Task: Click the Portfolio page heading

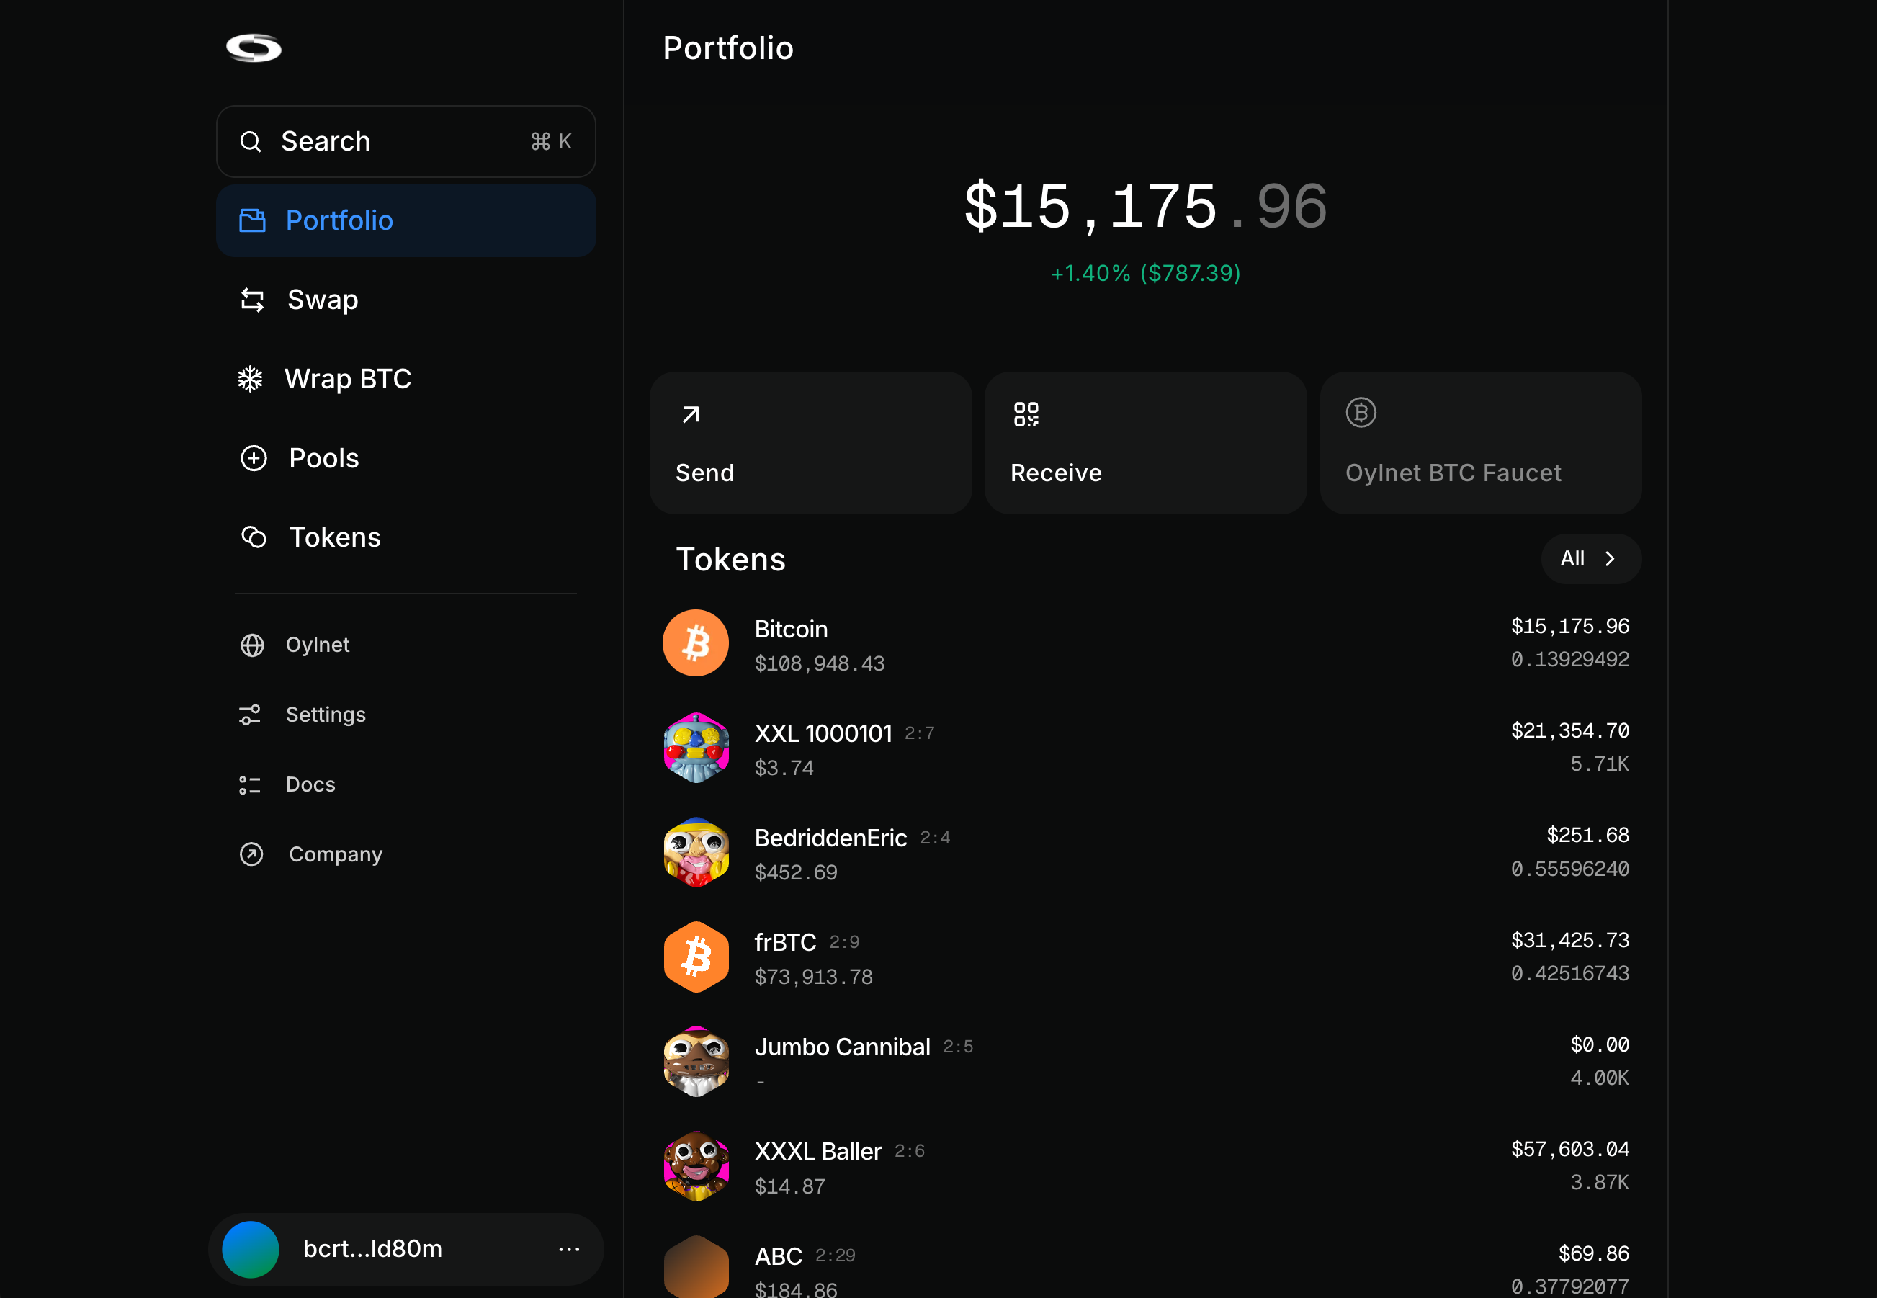Action: 728,48
